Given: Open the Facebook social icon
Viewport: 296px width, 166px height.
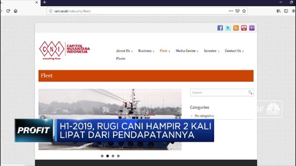Looking at the screenshot, I should tap(220, 28).
